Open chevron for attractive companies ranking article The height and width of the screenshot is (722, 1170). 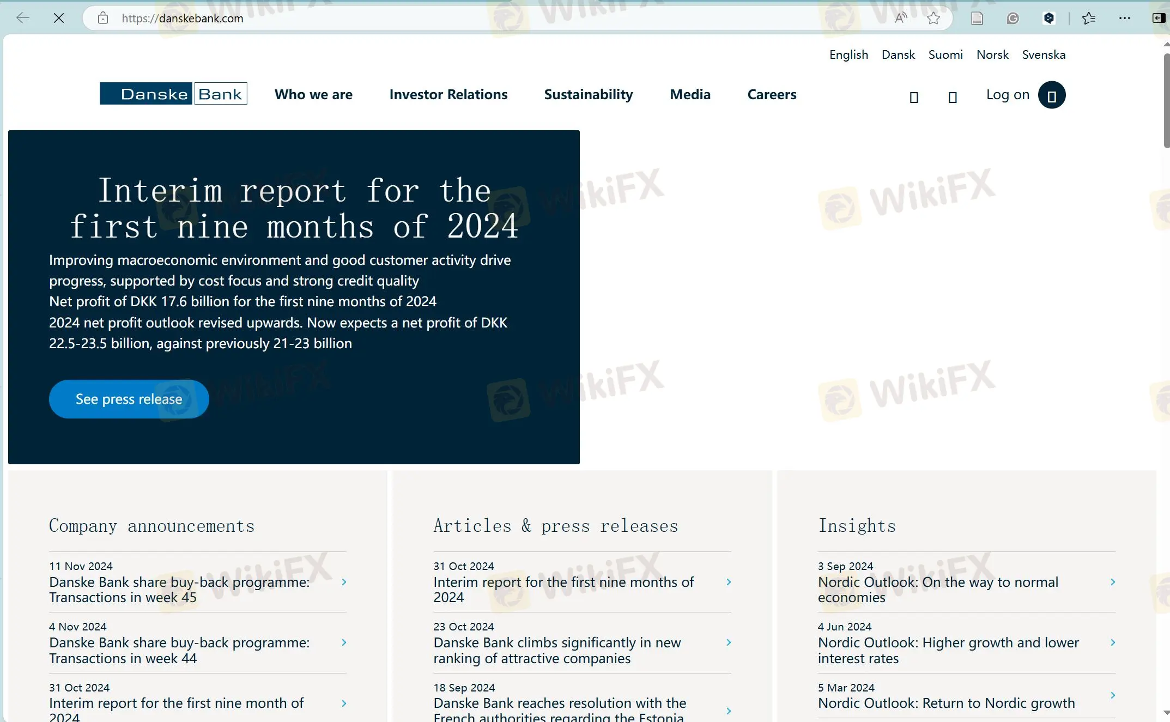click(729, 642)
